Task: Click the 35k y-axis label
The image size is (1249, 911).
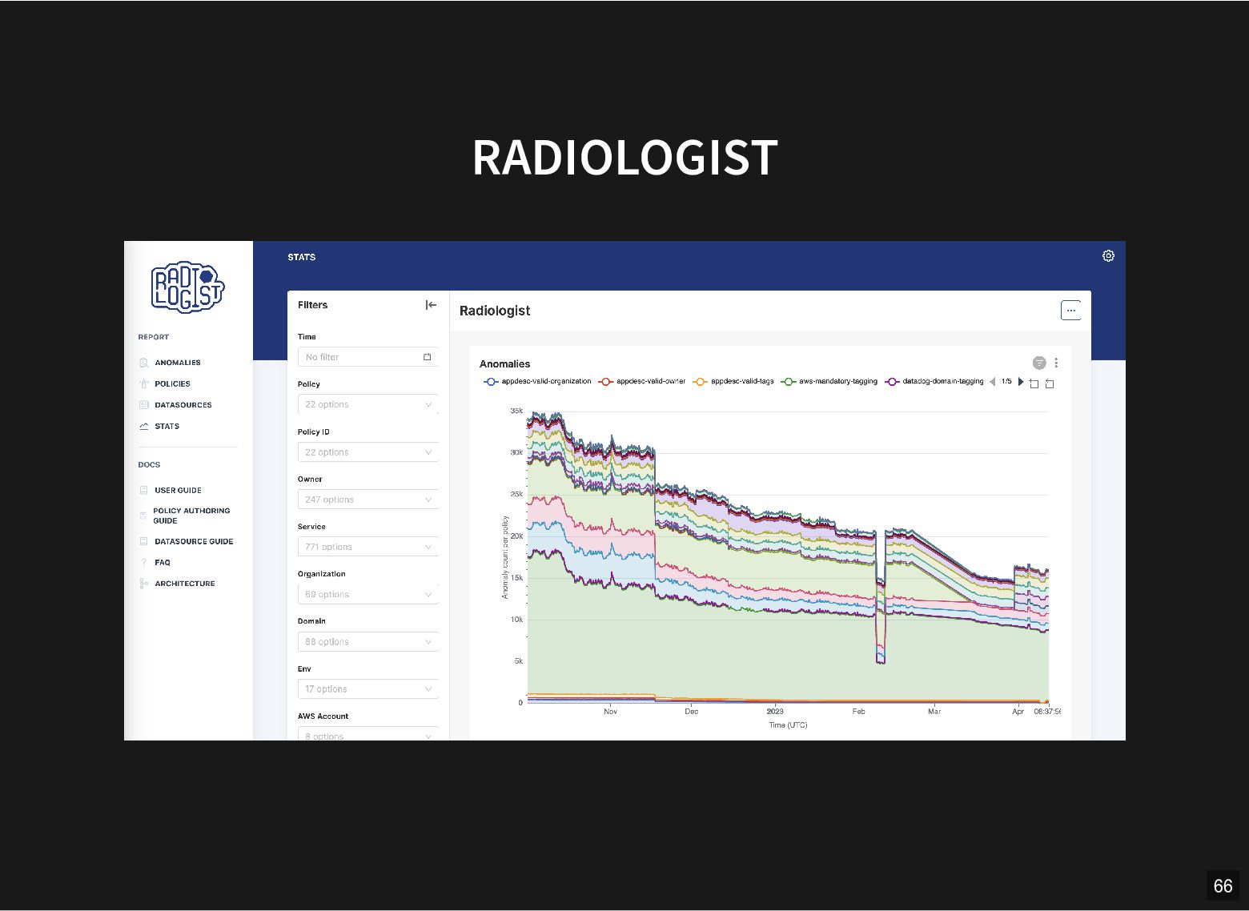Action: pyautogui.click(x=516, y=411)
